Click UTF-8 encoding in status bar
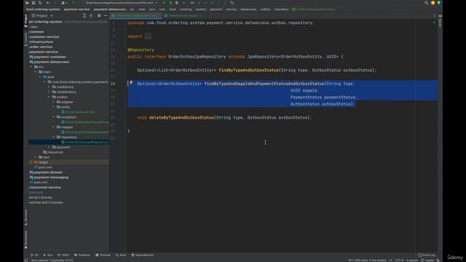This screenshot has width=466, height=262. coord(399,261)
